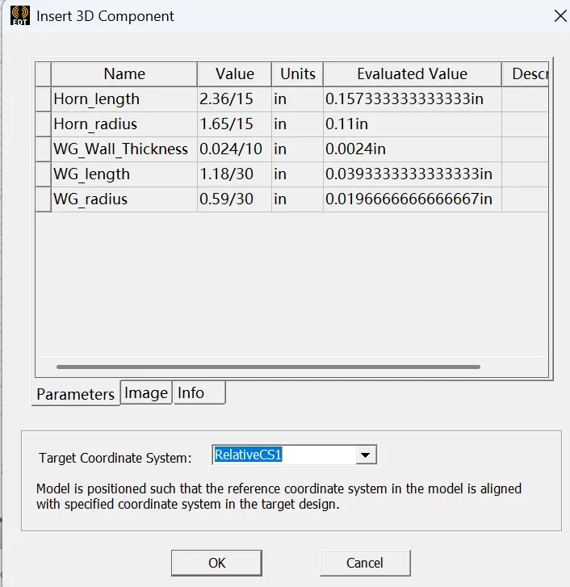Click the horizontal scrollbar under the table
570x587 pixels.
tap(268, 367)
